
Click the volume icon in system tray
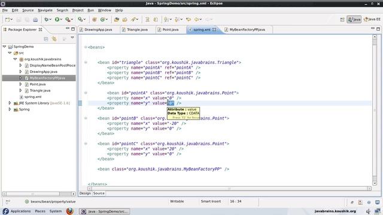tap(368, 211)
